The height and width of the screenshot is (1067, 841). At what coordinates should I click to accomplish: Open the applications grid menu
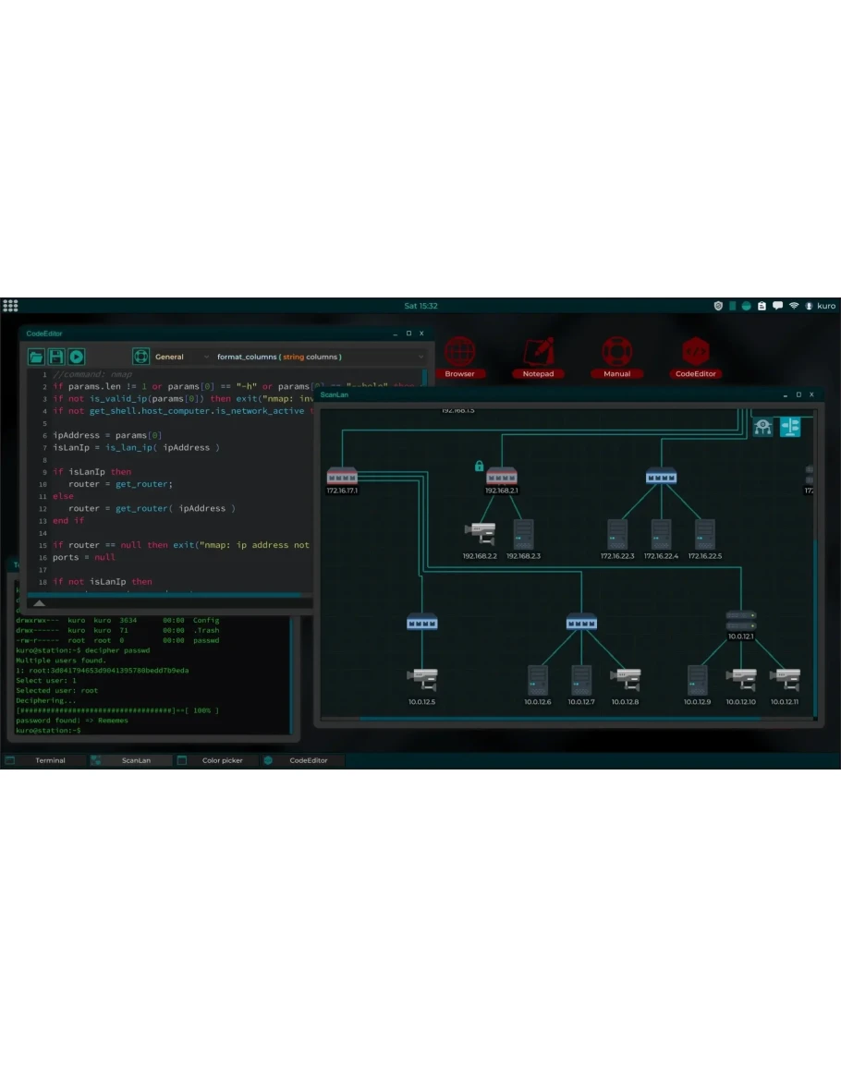pyautogui.click(x=10, y=306)
